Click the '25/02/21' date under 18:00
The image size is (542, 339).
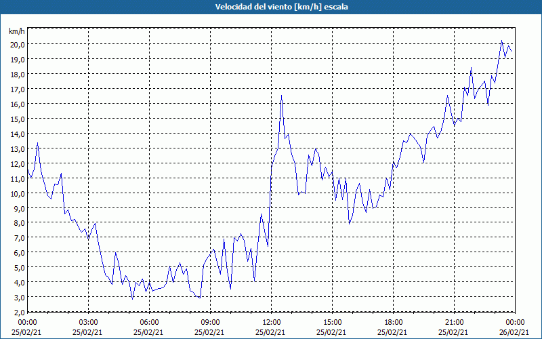(392, 332)
